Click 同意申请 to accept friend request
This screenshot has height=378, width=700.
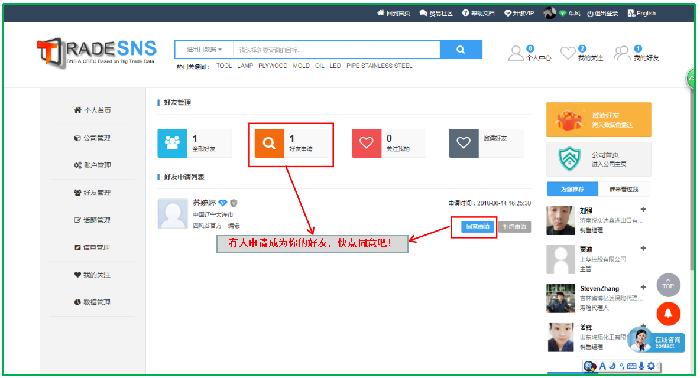(478, 227)
